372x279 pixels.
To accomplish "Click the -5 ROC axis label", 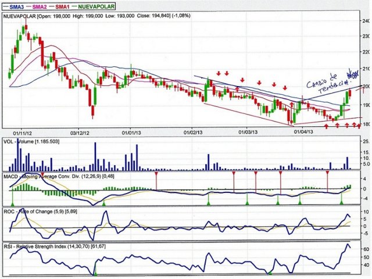I will point(366,233).
